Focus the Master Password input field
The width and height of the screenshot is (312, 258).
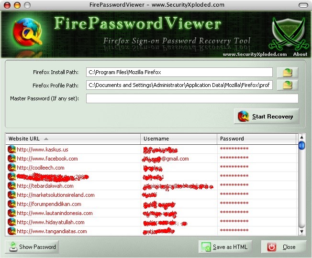192,98
